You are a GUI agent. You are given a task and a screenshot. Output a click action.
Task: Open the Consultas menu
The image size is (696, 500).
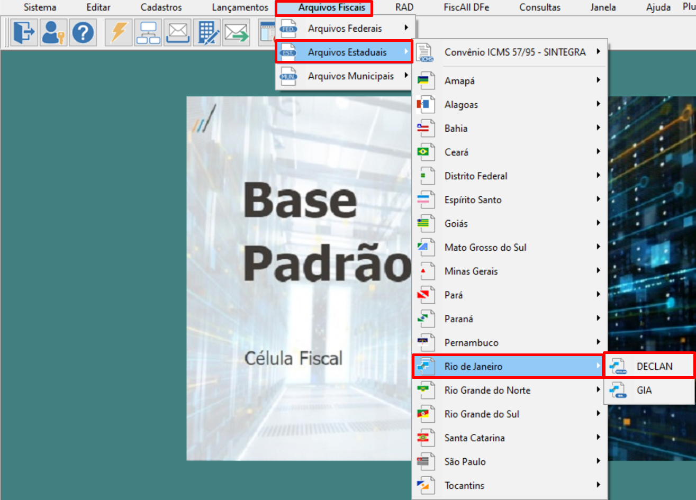540,7
